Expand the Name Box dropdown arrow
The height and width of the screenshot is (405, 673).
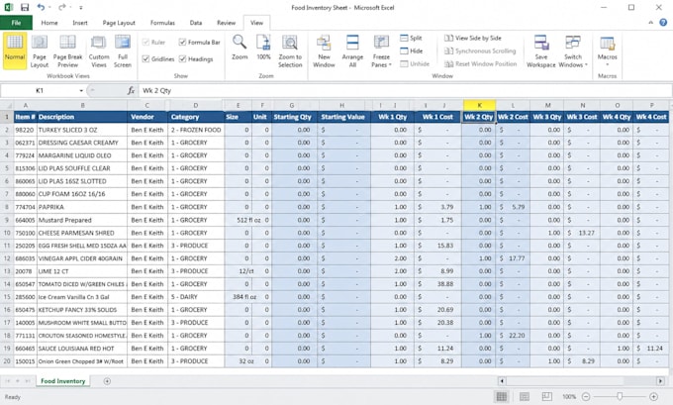click(81, 91)
